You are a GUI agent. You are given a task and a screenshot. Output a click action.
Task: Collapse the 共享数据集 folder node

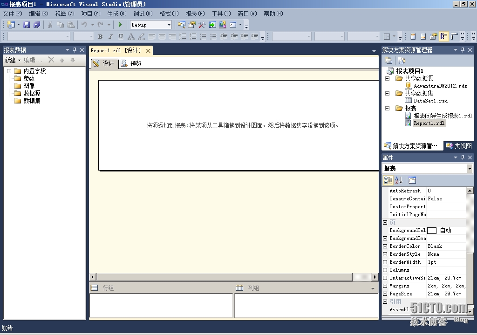point(387,93)
